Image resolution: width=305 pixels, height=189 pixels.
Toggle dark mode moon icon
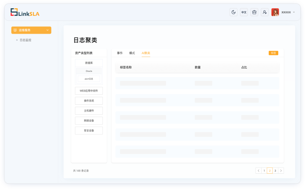click(x=234, y=12)
